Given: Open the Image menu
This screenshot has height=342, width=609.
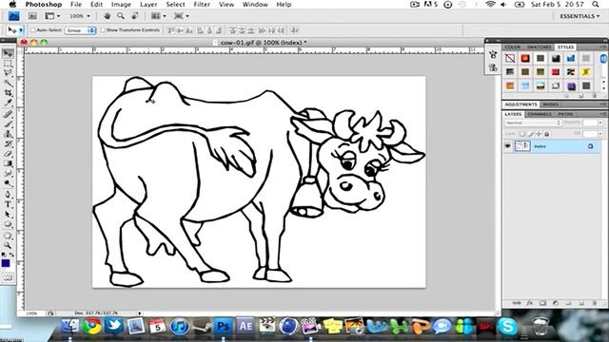Looking at the screenshot, I should (x=121, y=4).
